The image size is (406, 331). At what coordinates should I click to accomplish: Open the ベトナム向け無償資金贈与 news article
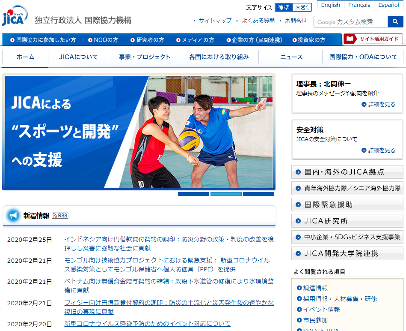[169, 286]
